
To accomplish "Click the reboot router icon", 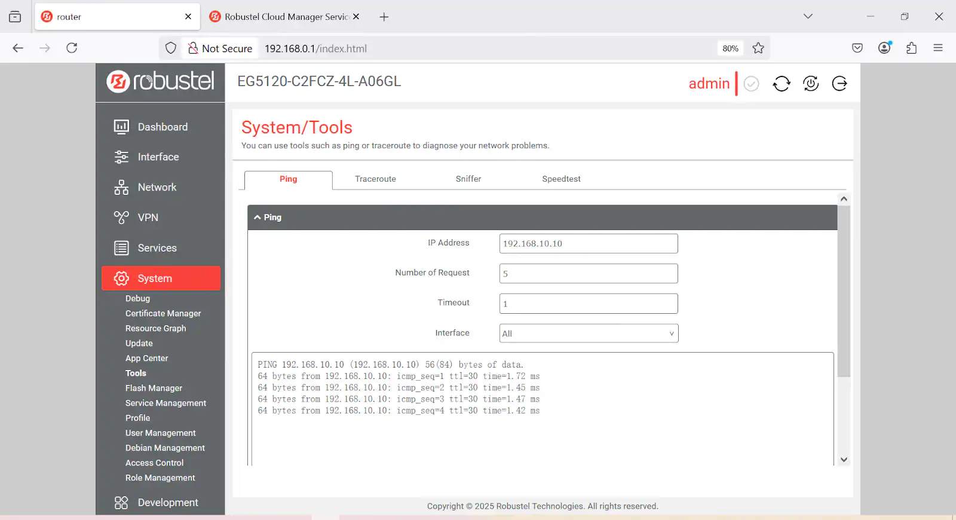I will [x=811, y=84].
